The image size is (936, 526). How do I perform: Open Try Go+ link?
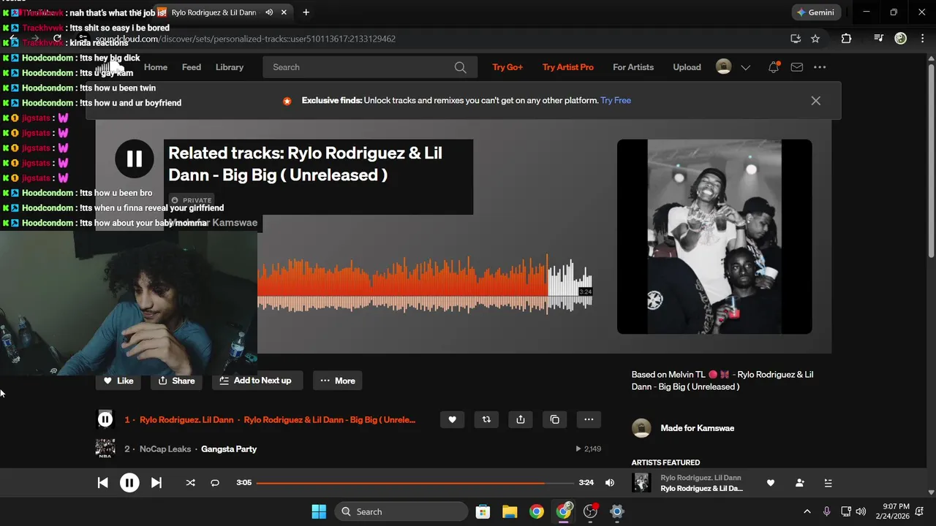point(507,67)
